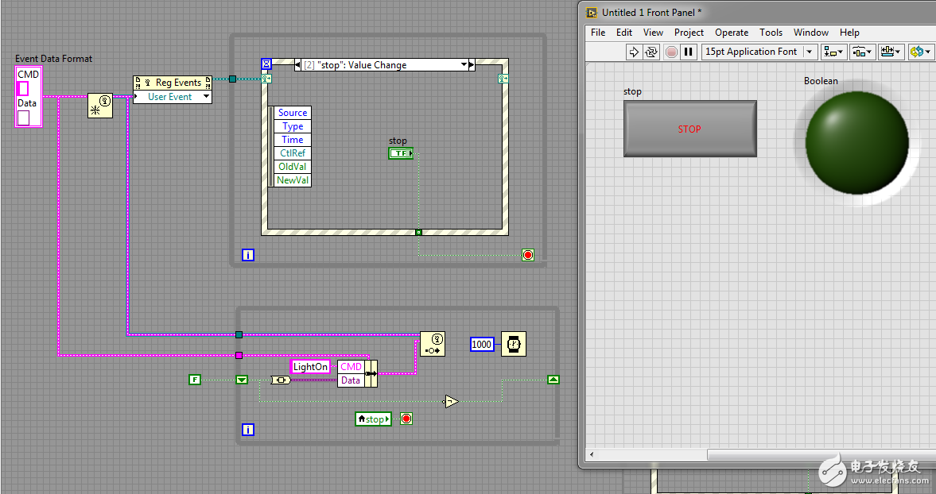
Task: Open the Project menu
Action: (x=689, y=33)
